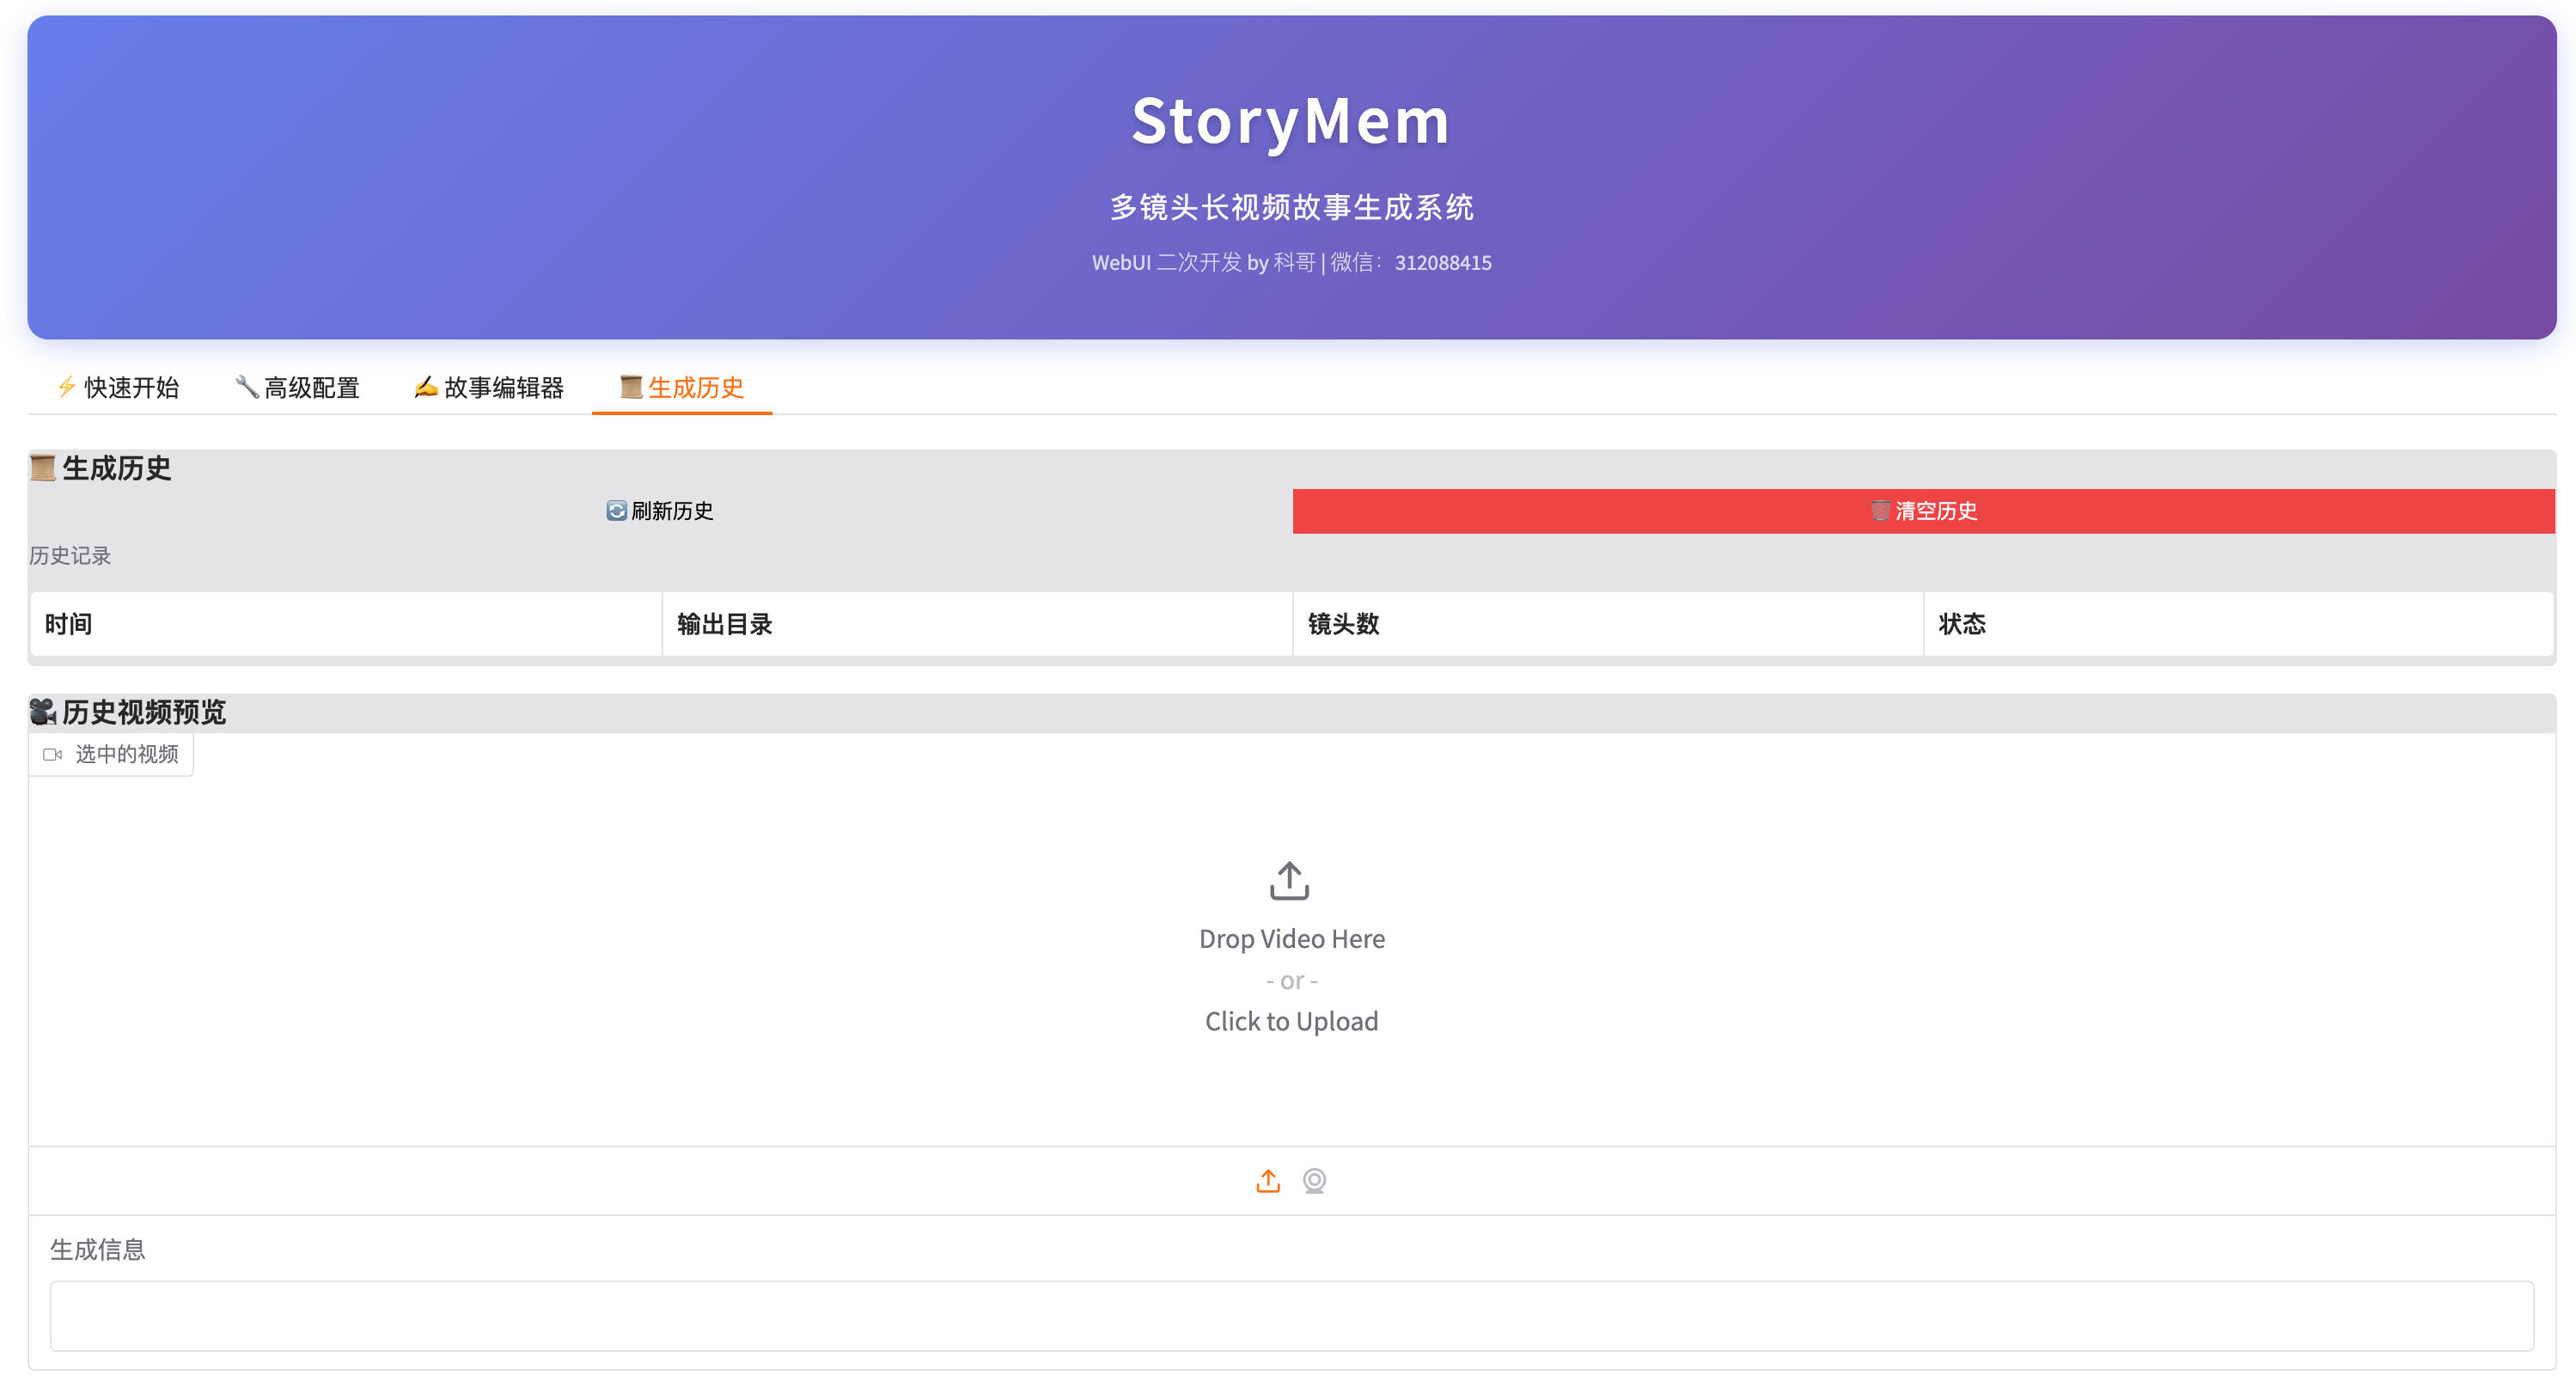Viewport: 2576px width, 1394px height.
Task: Click the Click to Upload text
Action: tap(1291, 1021)
